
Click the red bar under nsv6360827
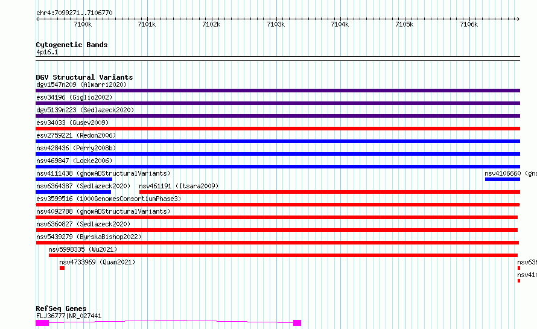point(277,230)
